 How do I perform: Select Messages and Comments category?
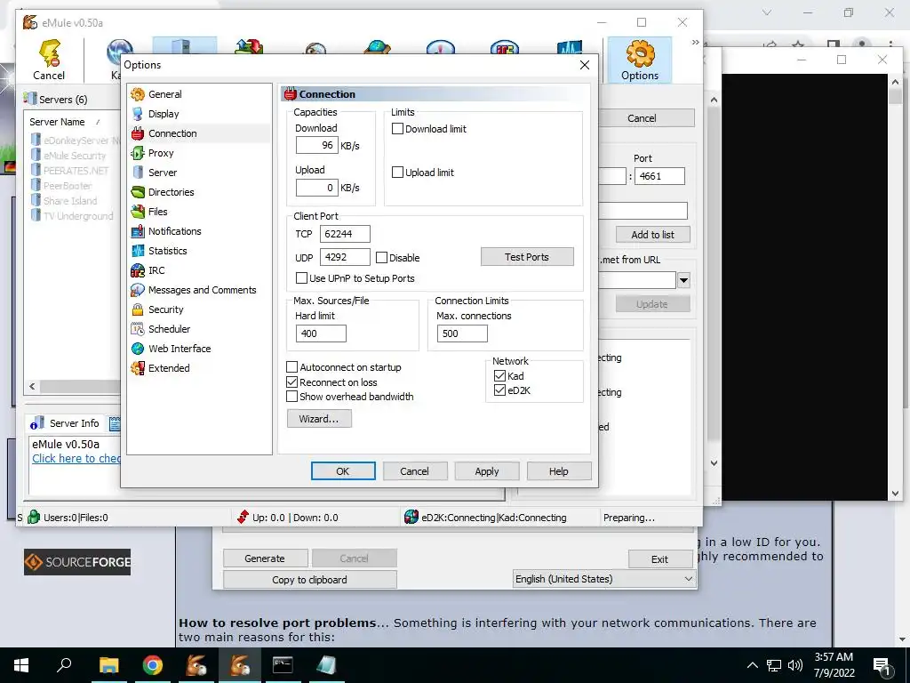coord(202,290)
